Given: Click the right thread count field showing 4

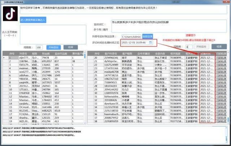Looking at the screenshot, I should pos(189,46).
